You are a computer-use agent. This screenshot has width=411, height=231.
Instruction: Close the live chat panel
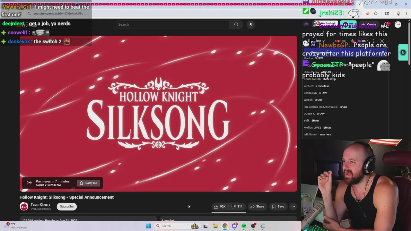[382, 41]
